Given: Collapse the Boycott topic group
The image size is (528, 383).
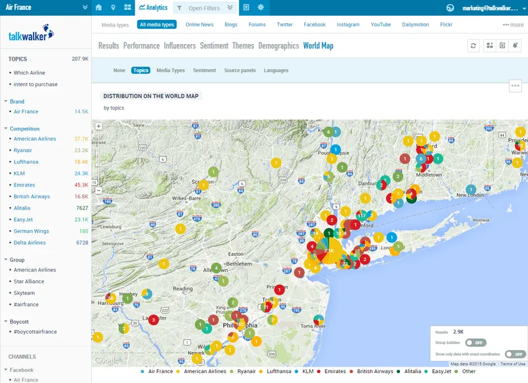Looking at the screenshot, I should pyautogui.click(x=6, y=321).
